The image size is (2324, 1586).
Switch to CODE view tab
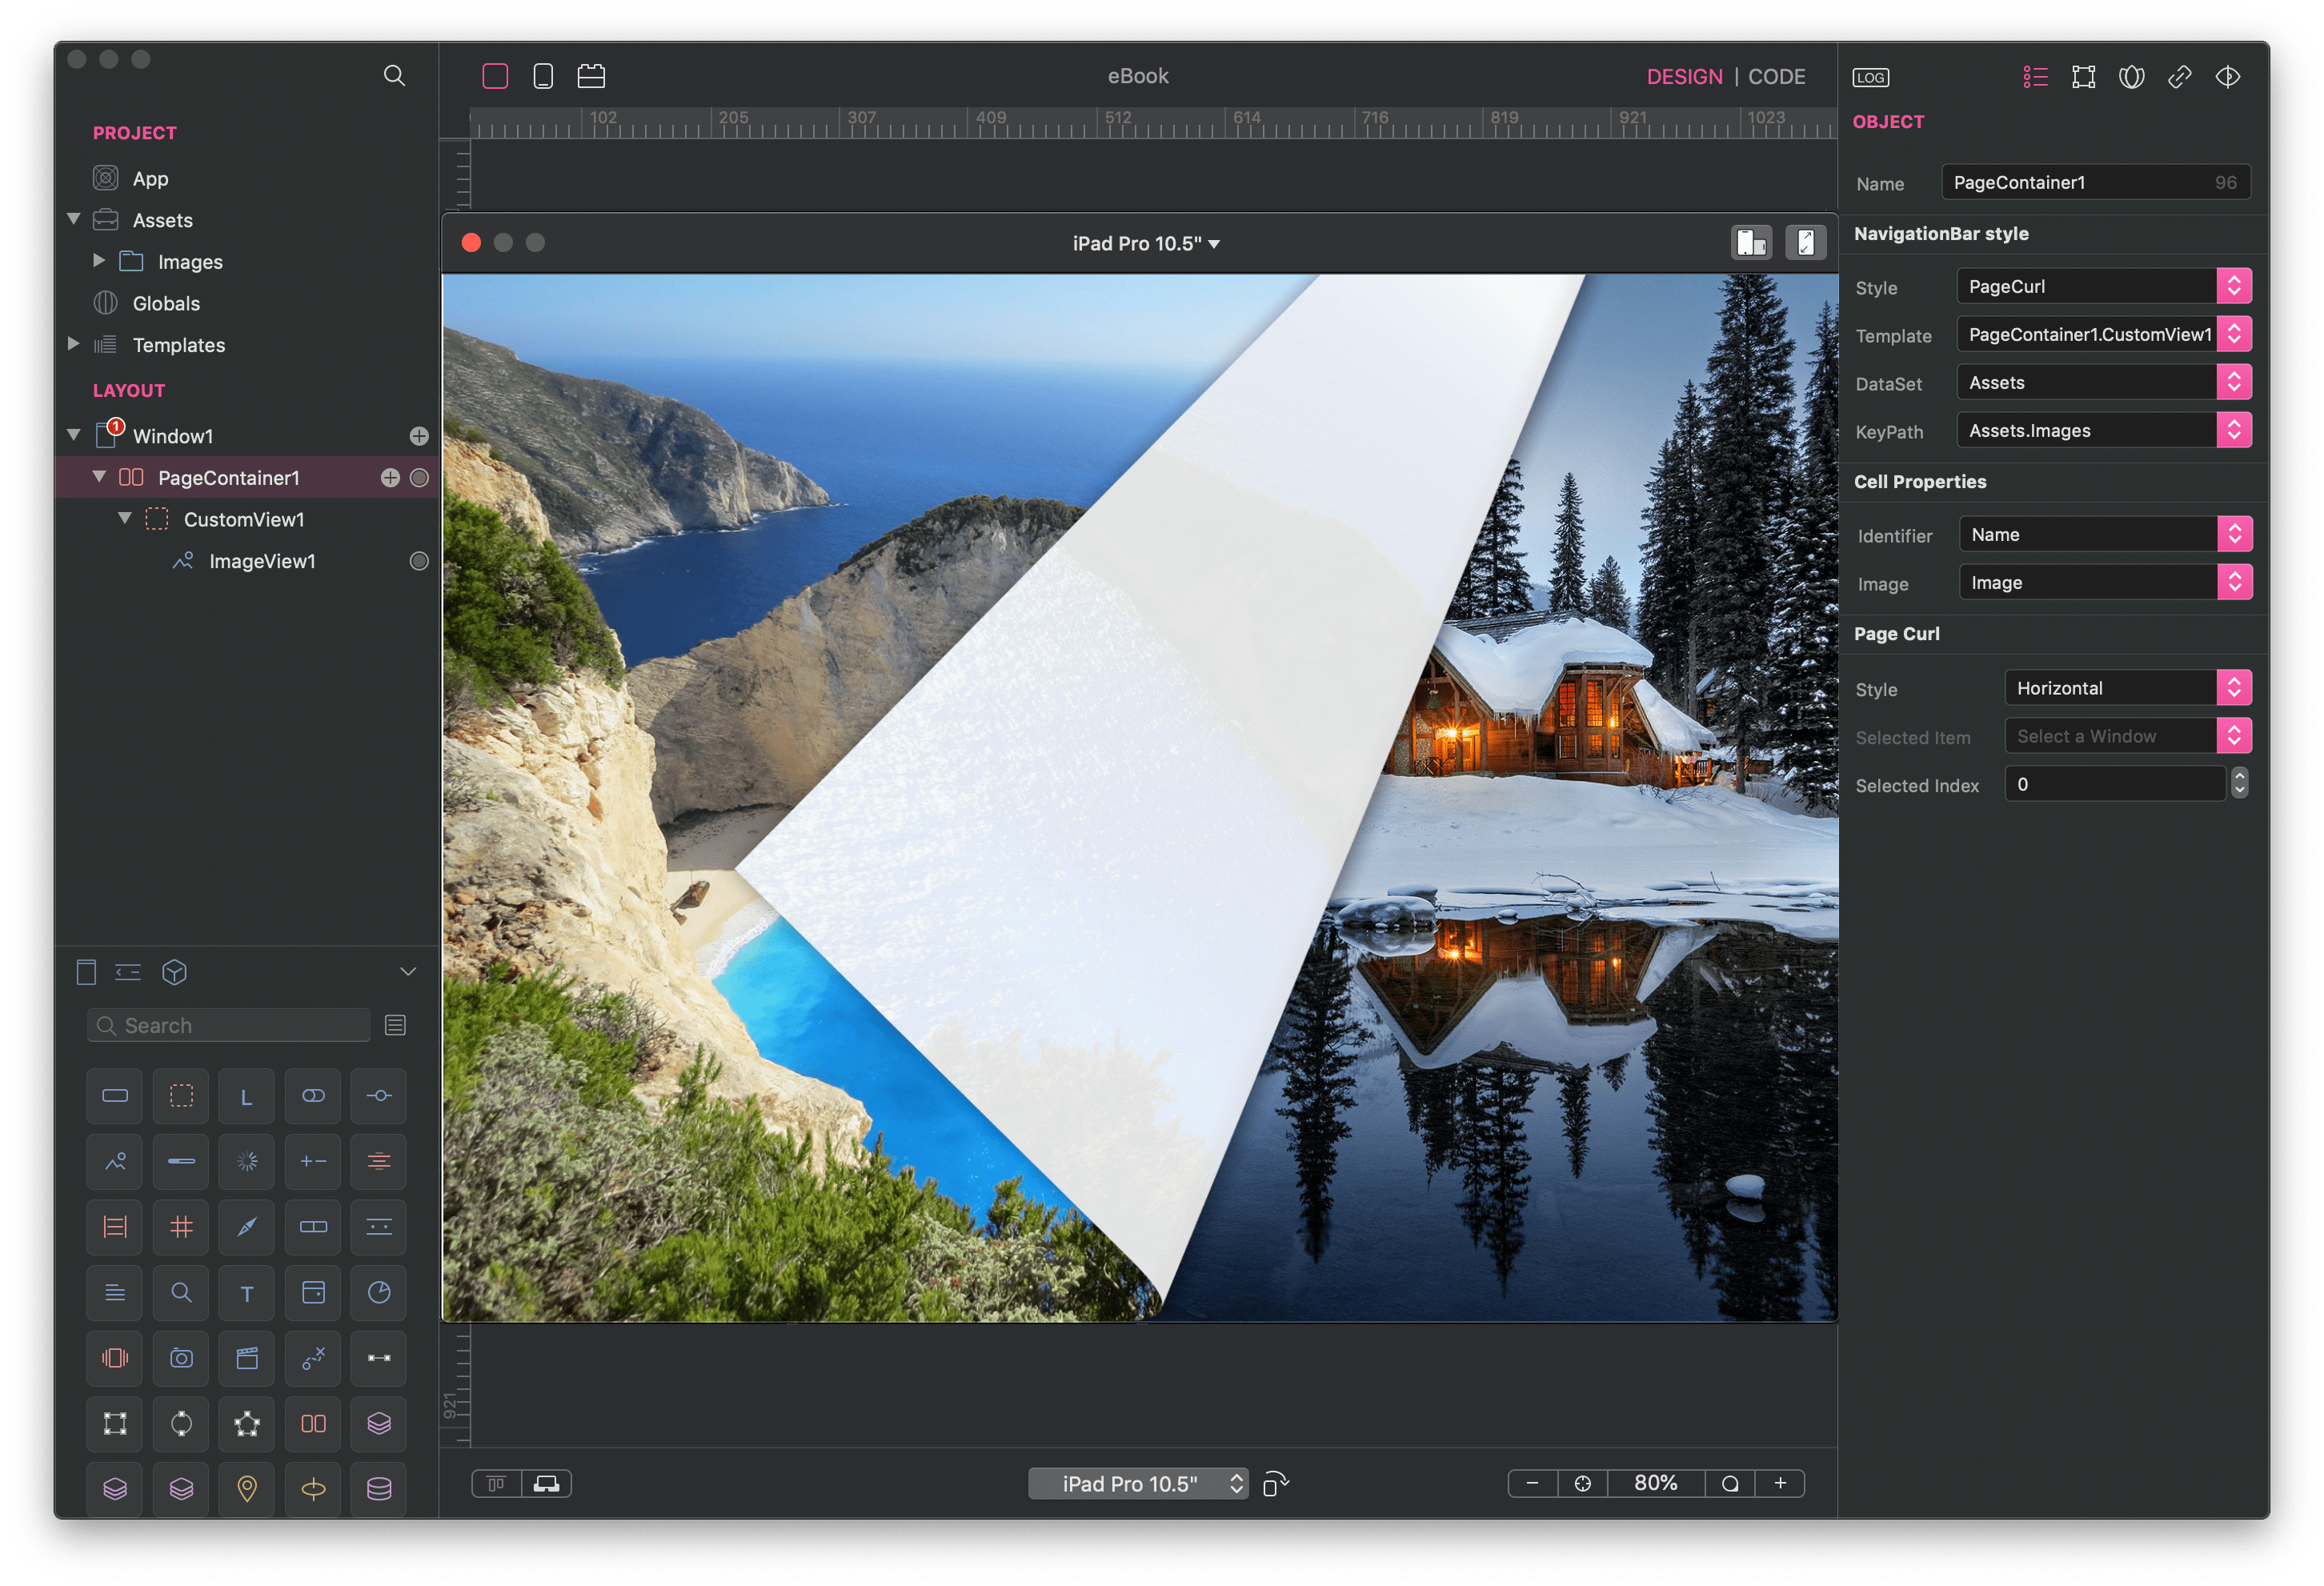click(x=1778, y=72)
